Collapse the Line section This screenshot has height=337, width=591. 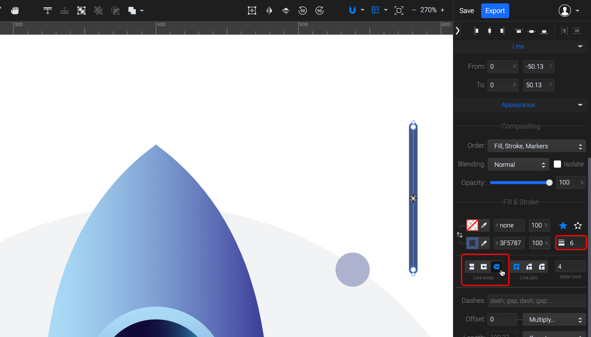580,46
